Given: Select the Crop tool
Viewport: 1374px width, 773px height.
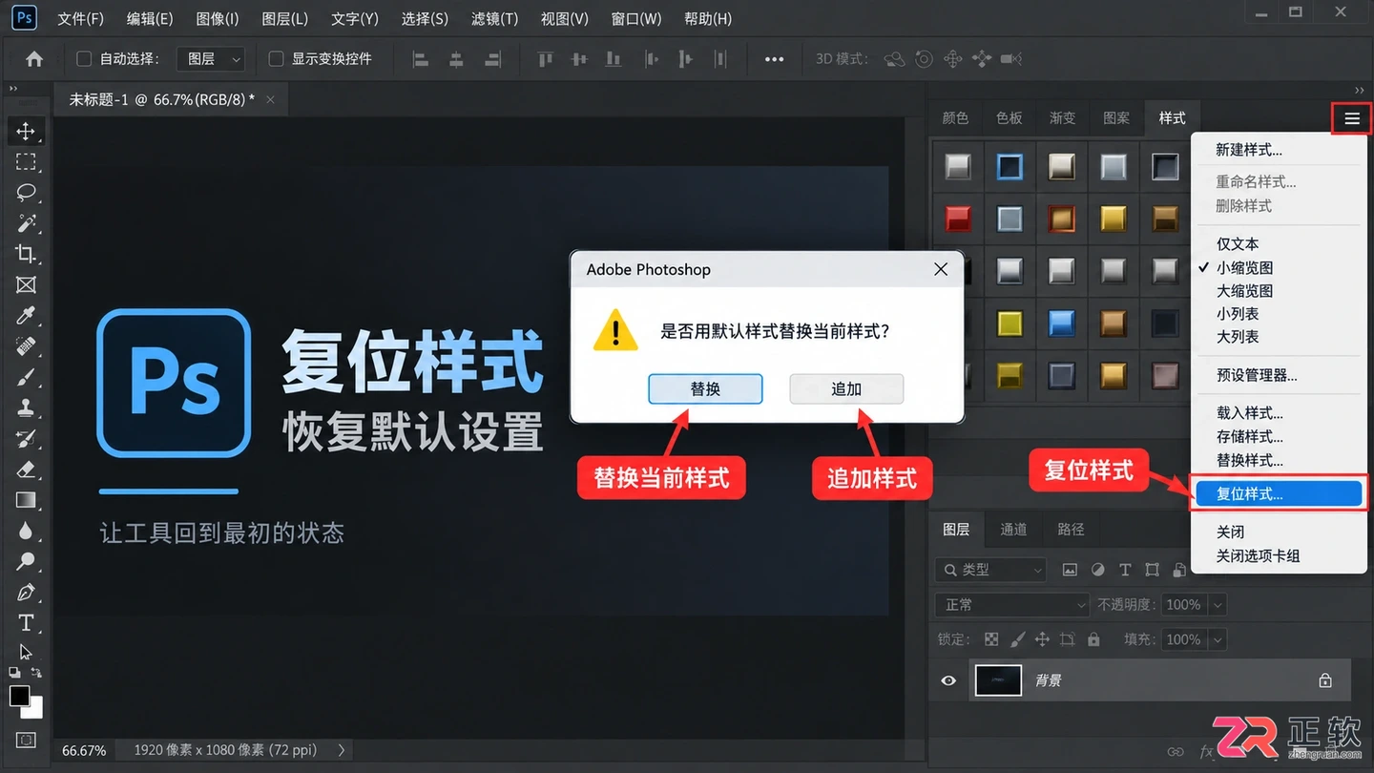Looking at the screenshot, I should 26,254.
